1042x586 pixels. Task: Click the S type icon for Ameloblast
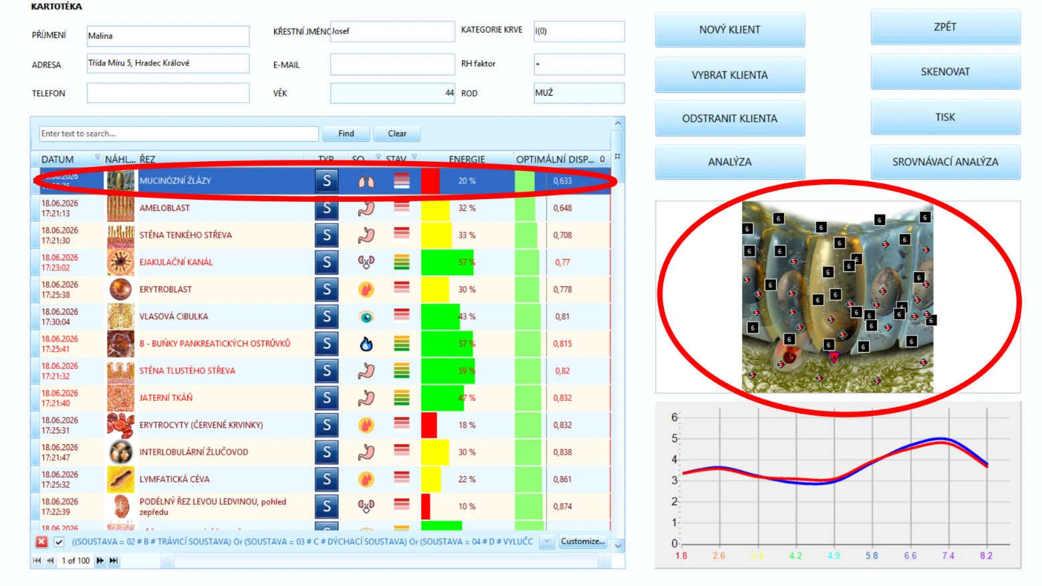click(x=327, y=208)
